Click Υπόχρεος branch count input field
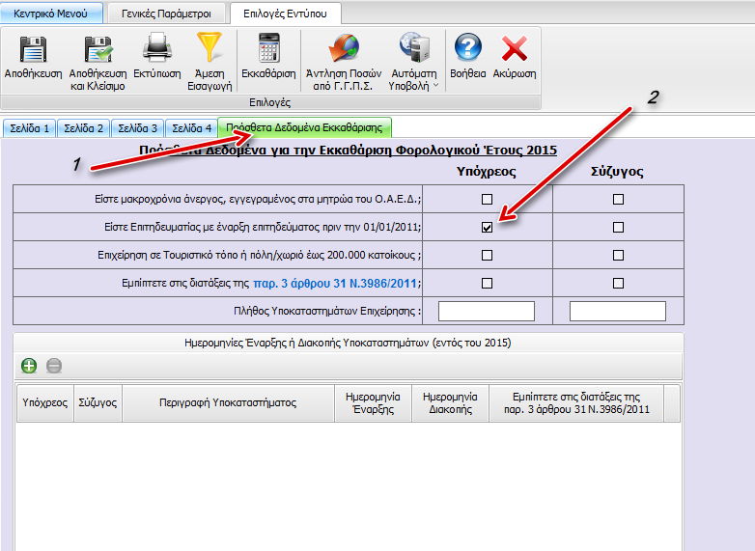755x551 pixels. [x=487, y=311]
